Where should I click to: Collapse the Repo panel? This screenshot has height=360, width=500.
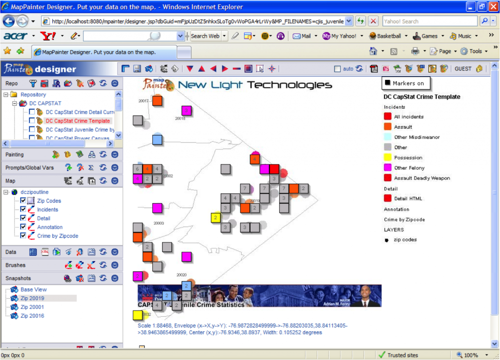(115, 83)
